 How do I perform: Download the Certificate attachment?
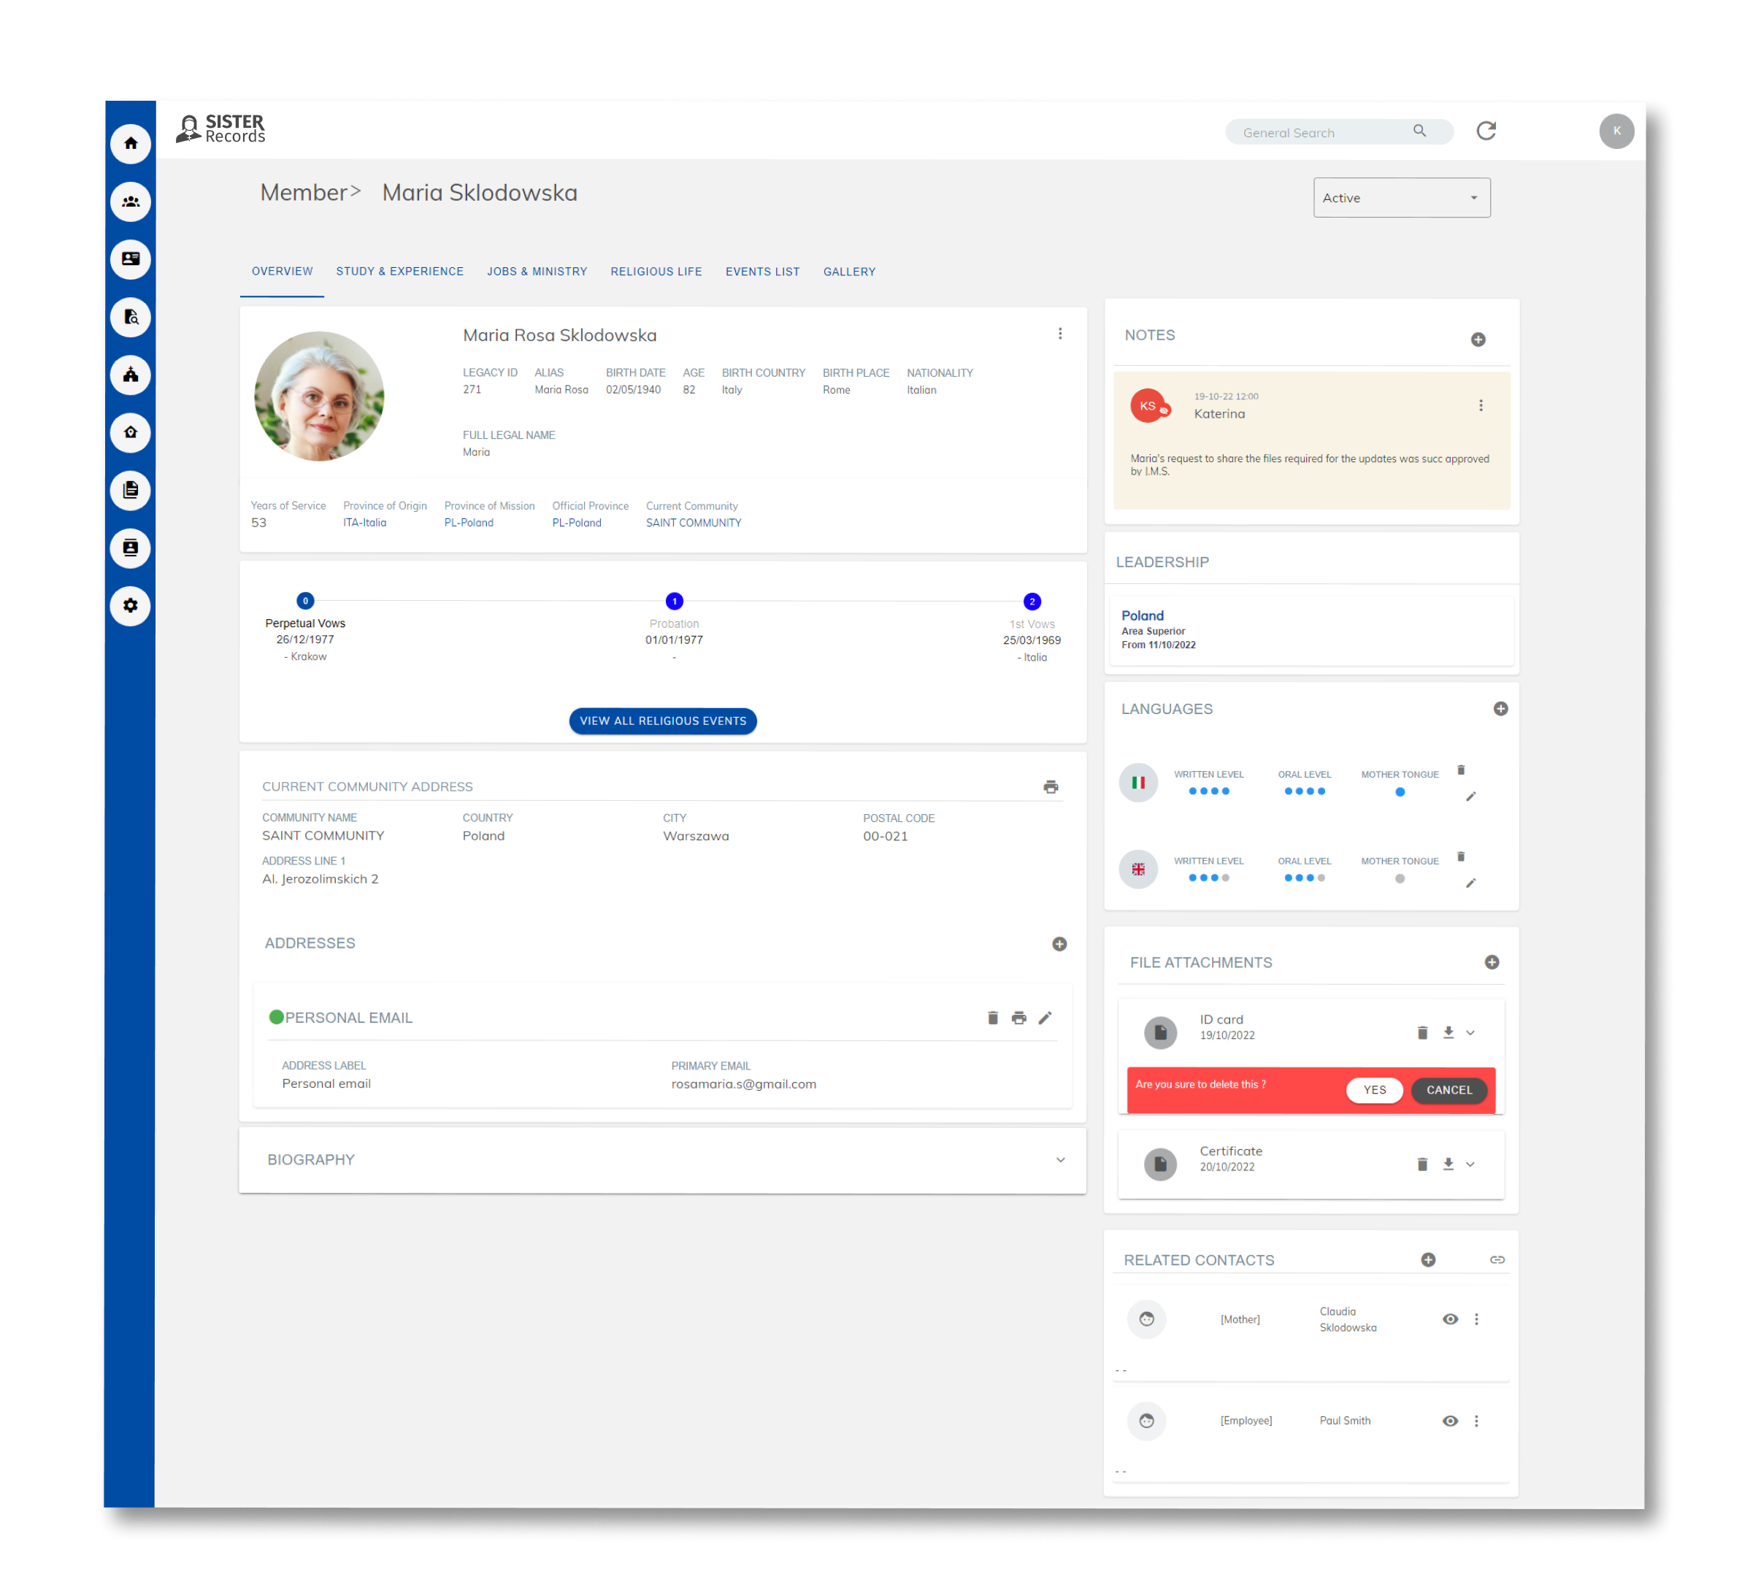1448,1164
